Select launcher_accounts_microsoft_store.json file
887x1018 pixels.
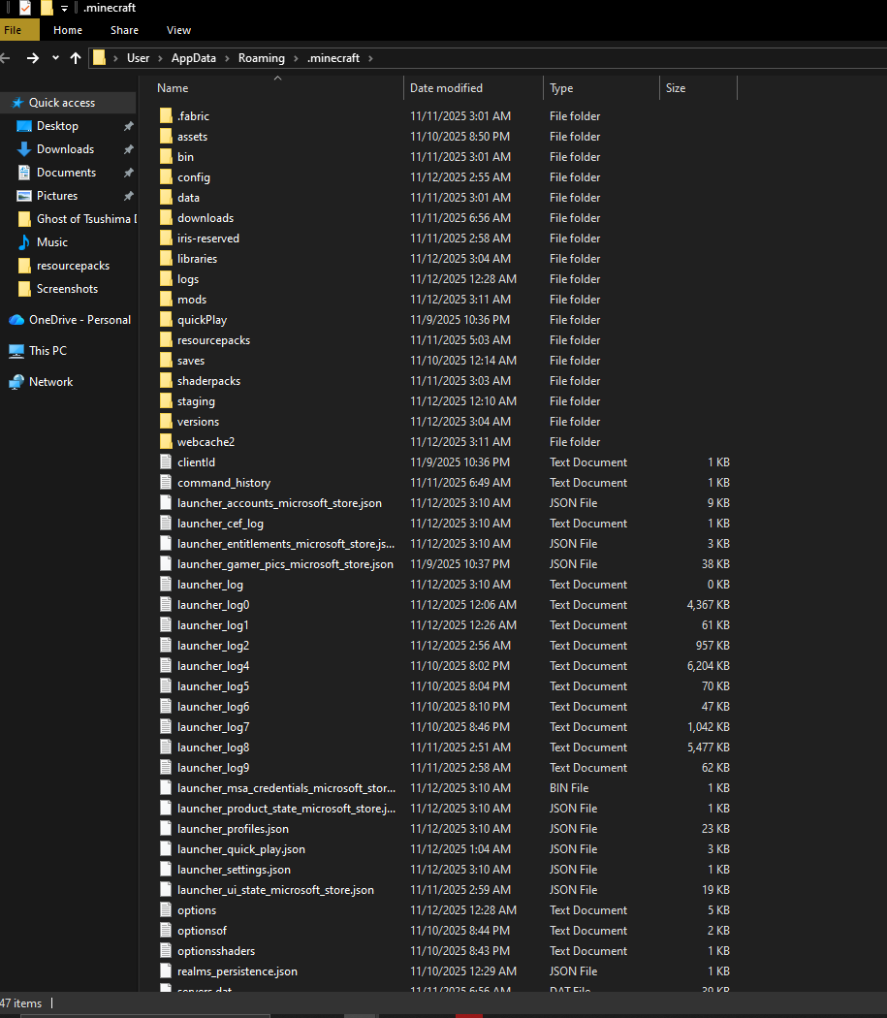447,503
